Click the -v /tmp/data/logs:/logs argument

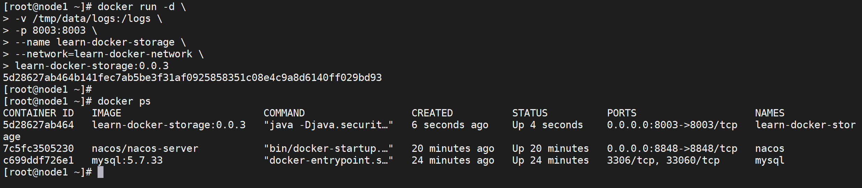coord(83,19)
